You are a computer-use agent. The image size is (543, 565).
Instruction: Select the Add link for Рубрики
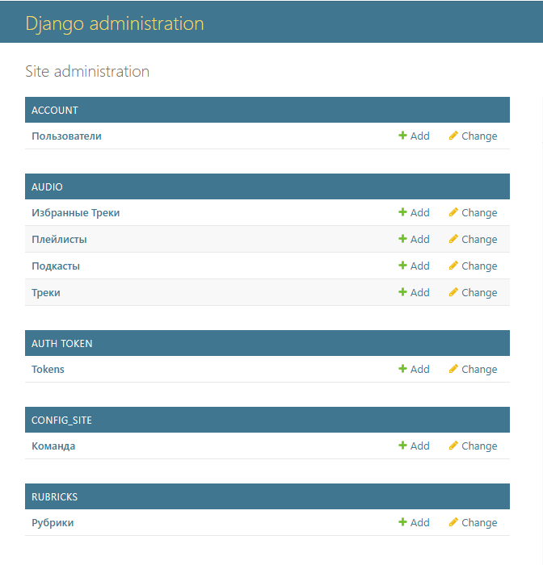coord(419,523)
